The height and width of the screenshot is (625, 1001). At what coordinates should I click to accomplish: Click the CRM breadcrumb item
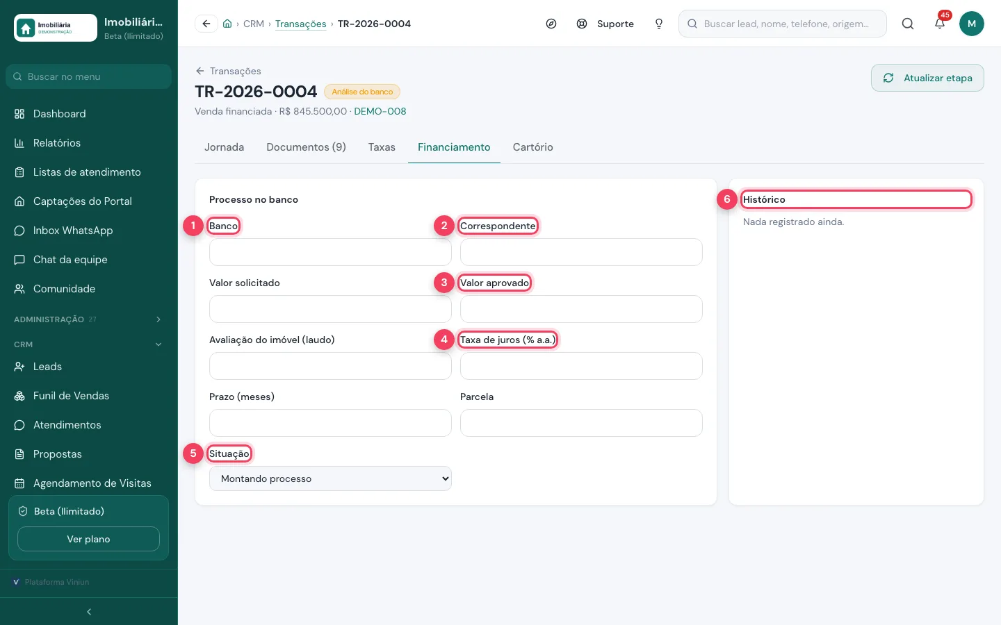pos(254,24)
